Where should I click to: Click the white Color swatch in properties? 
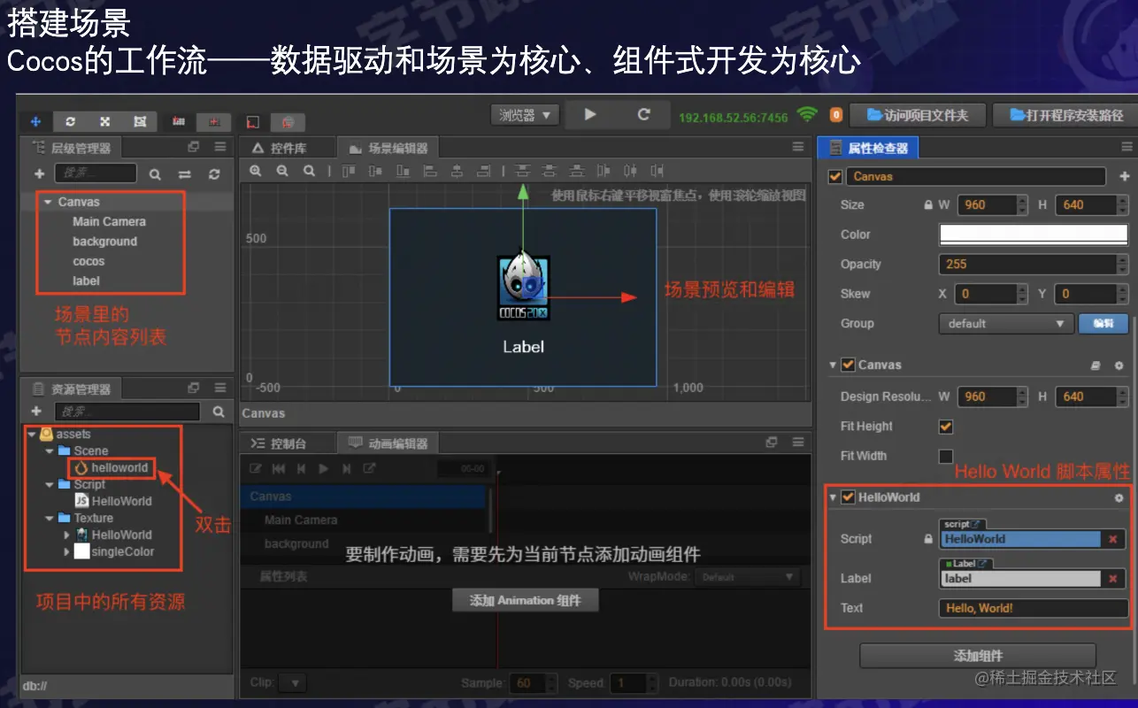(x=1032, y=235)
